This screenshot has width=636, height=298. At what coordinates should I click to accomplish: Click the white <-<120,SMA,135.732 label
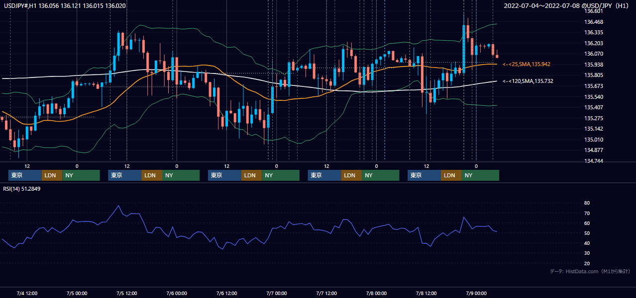528,81
